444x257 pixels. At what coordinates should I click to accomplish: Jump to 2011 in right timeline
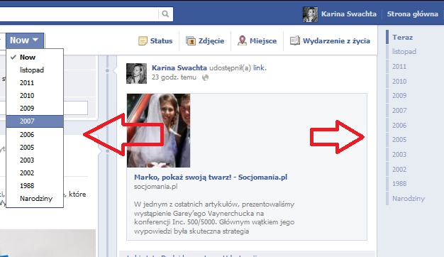coord(399,67)
